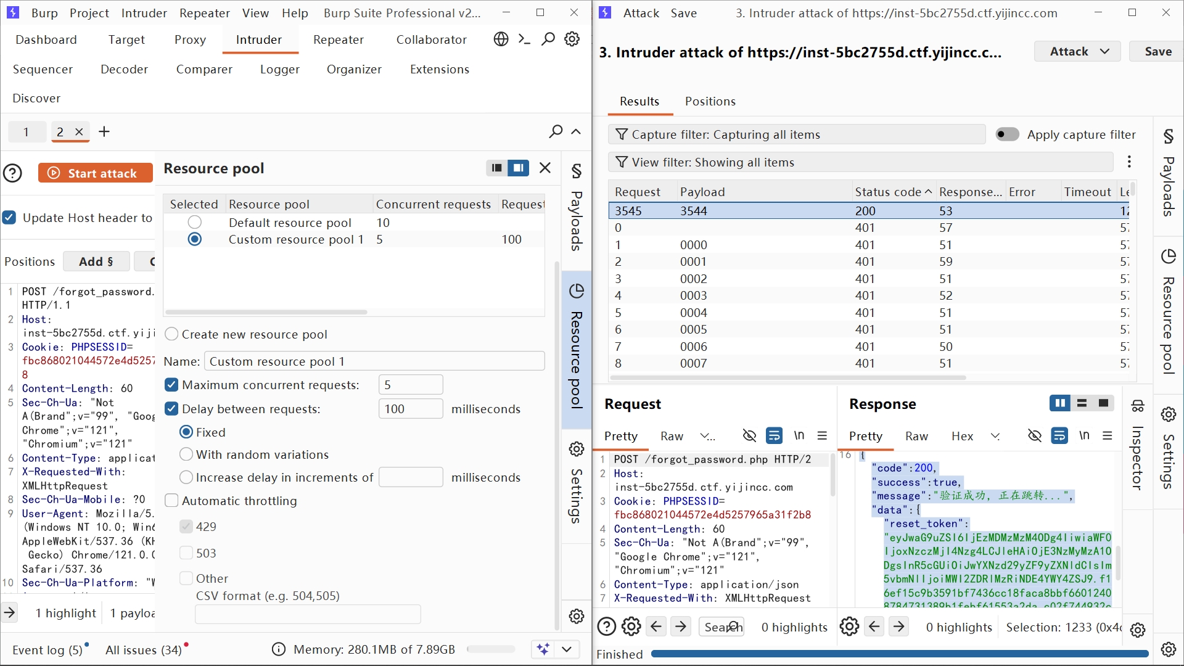This screenshot has width=1184, height=666.
Task: Click the globe browser icon
Action: tap(501, 39)
